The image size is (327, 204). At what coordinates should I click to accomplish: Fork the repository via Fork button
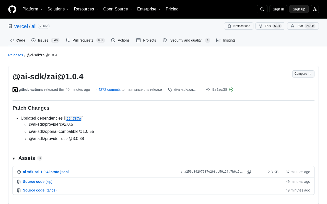tap(270, 26)
